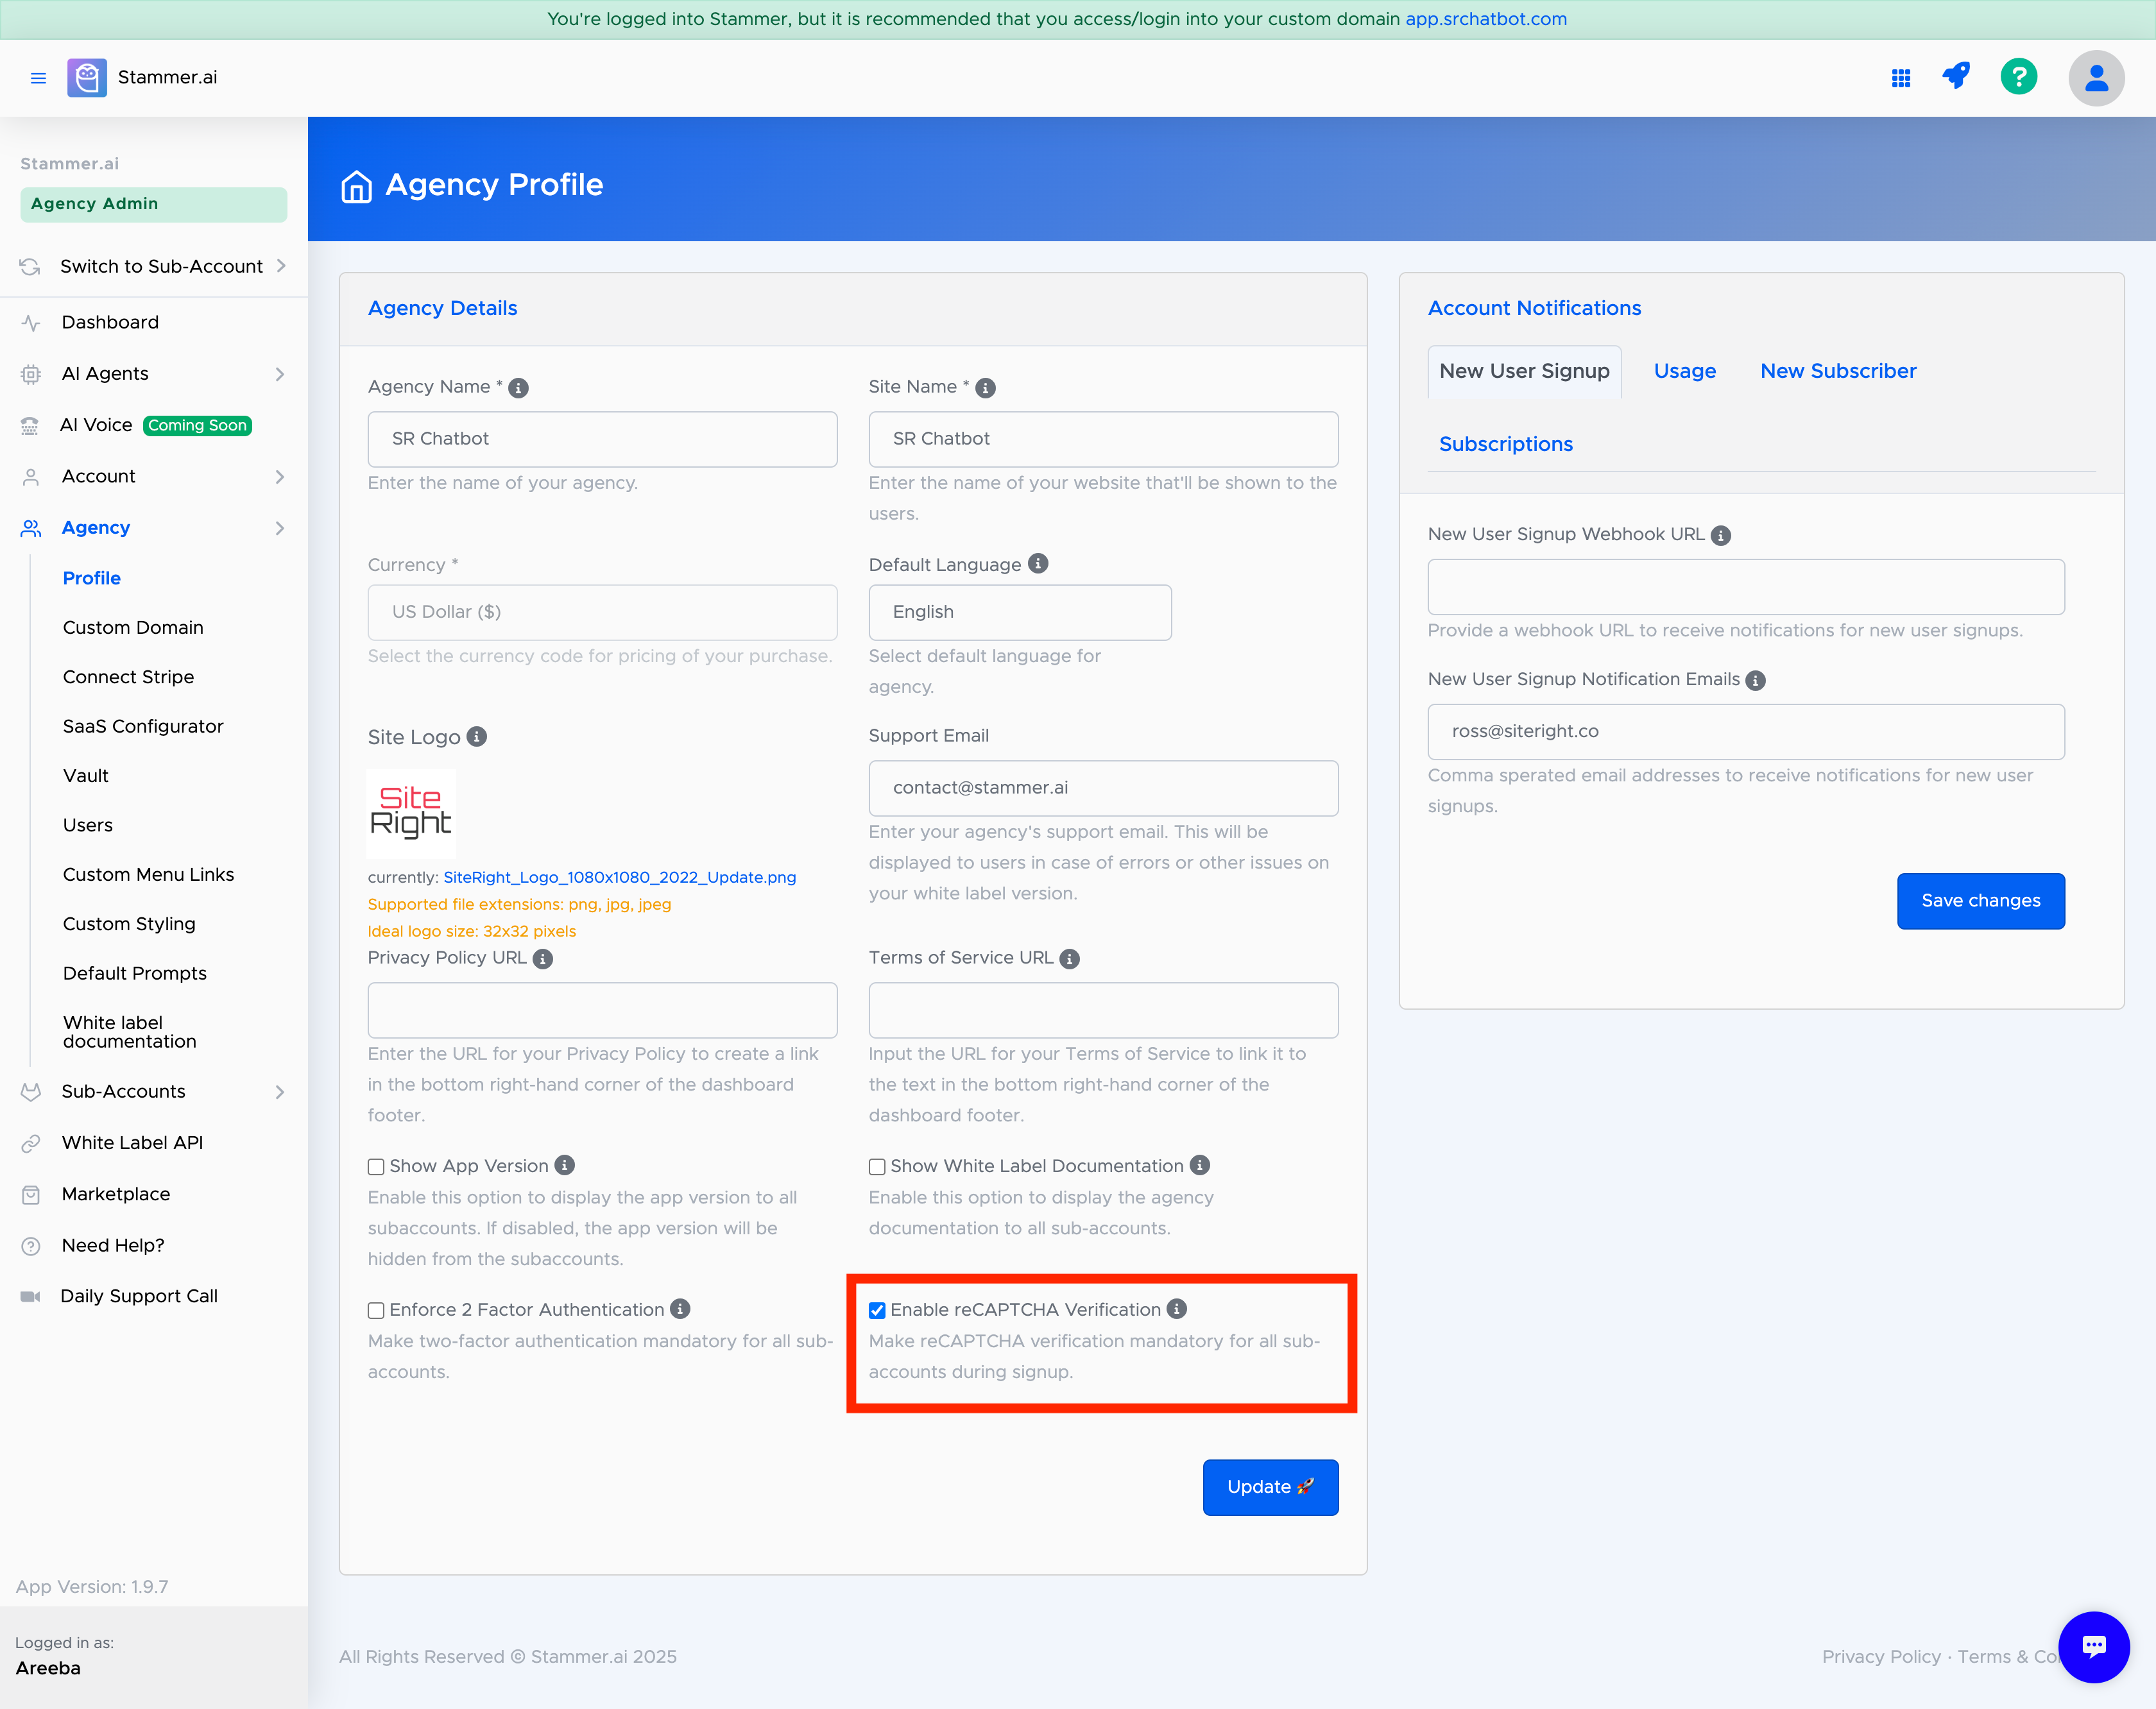The width and height of the screenshot is (2156, 1709).
Task: Click the Agency Profile home icon
Action: pyautogui.click(x=356, y=186)
